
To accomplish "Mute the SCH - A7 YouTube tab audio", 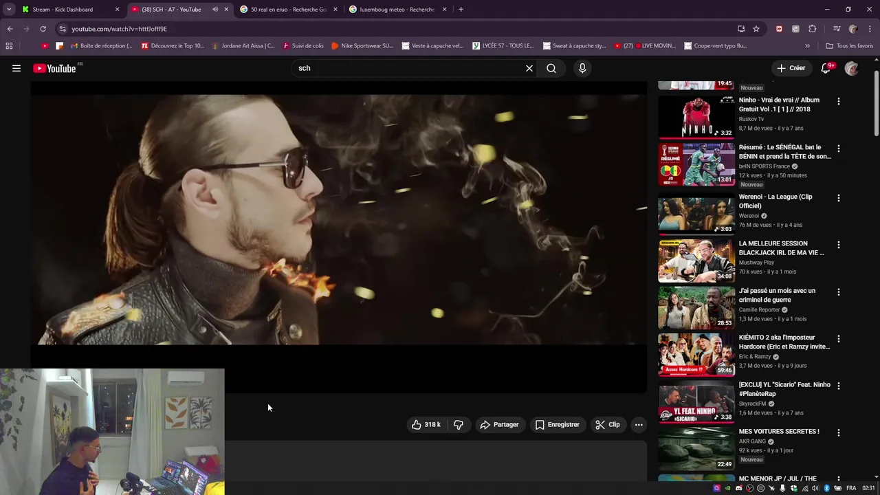I will (x=215, y=10).
